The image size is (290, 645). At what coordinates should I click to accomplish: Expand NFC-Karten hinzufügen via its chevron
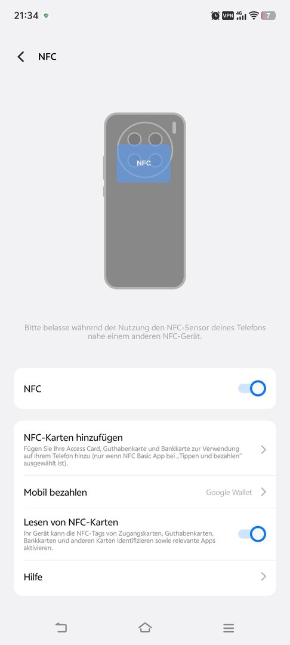264,450
